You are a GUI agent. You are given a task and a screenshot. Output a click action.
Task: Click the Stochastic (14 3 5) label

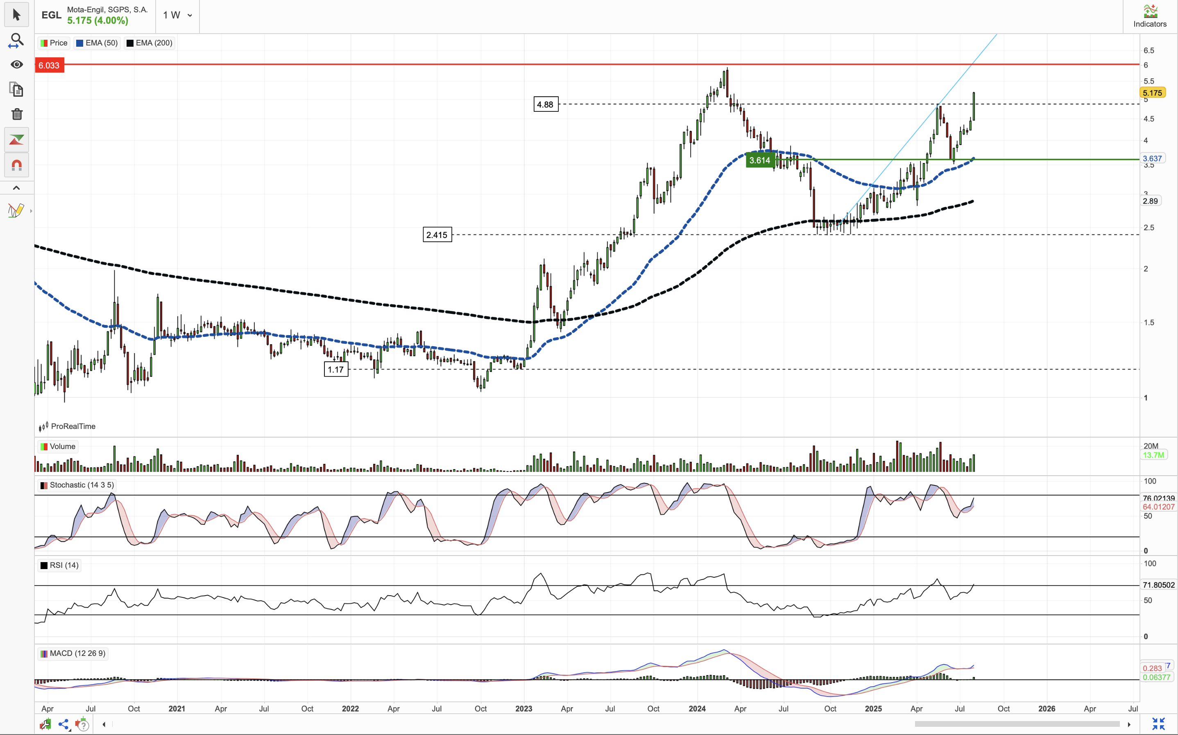click(82, 485)
